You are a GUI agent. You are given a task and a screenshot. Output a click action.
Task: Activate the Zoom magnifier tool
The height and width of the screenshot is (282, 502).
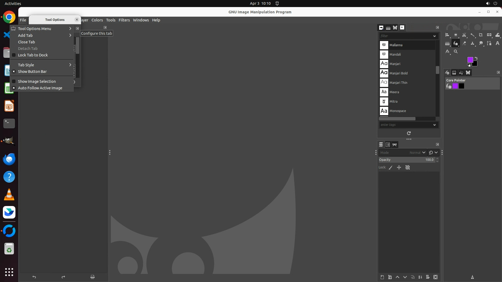[456, 51]
